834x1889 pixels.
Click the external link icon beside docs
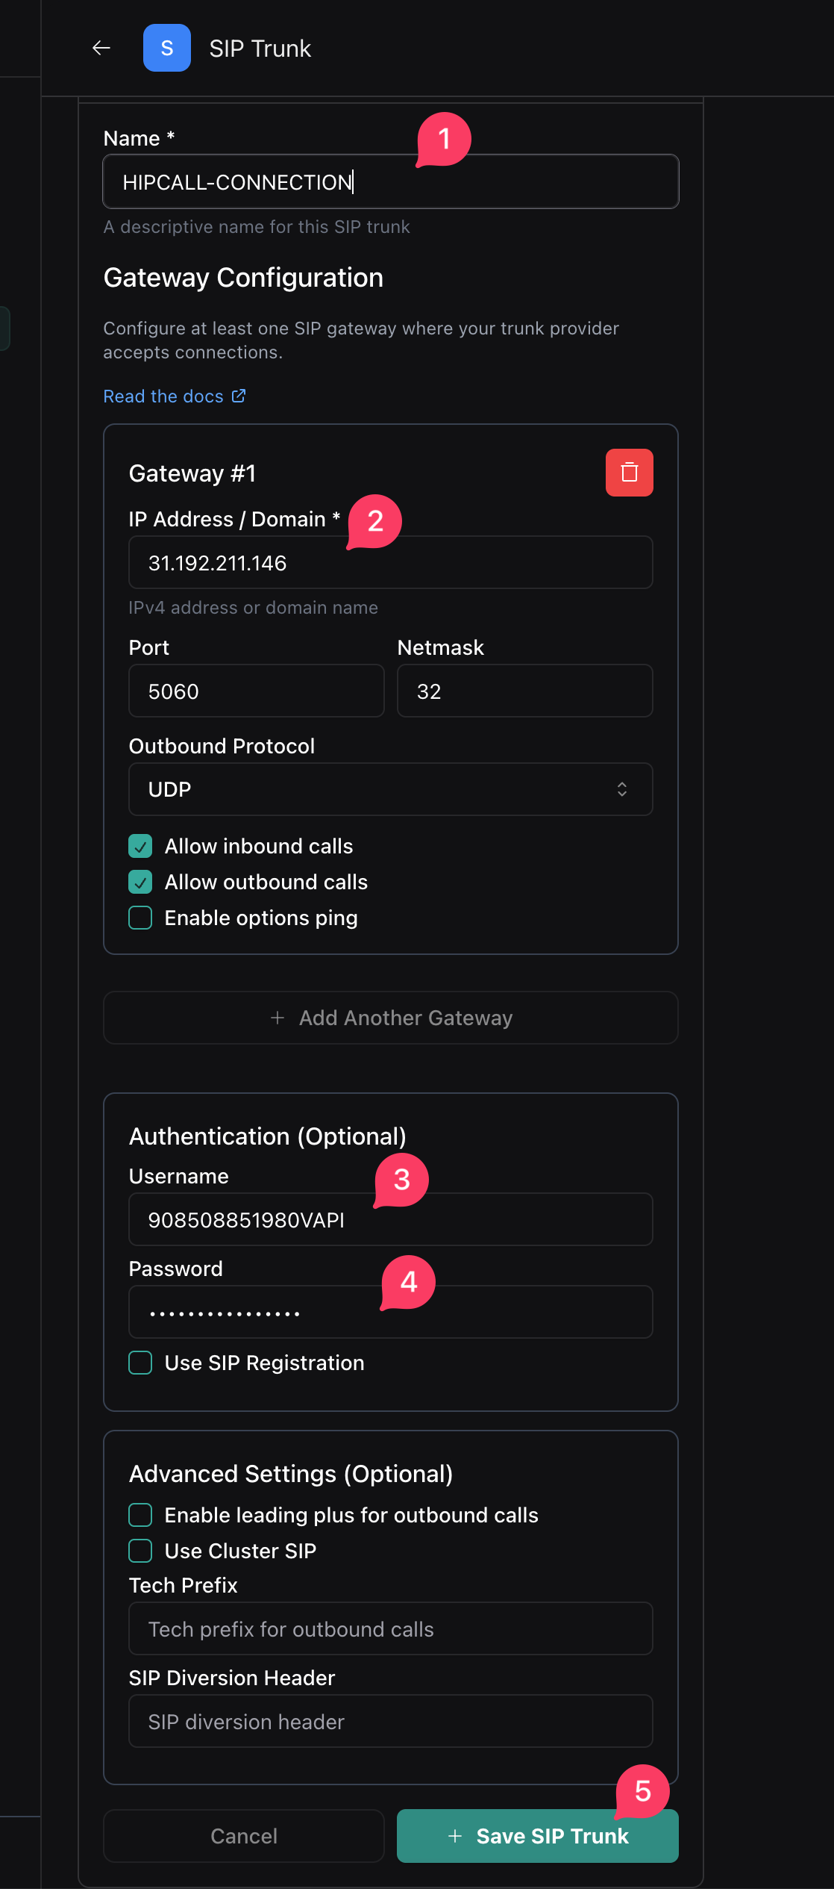tap(239, 396)
